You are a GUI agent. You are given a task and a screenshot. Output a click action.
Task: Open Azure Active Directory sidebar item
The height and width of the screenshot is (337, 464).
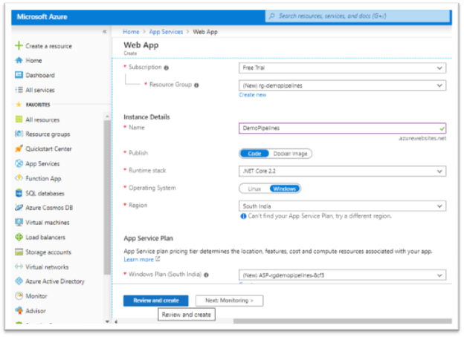55,281
